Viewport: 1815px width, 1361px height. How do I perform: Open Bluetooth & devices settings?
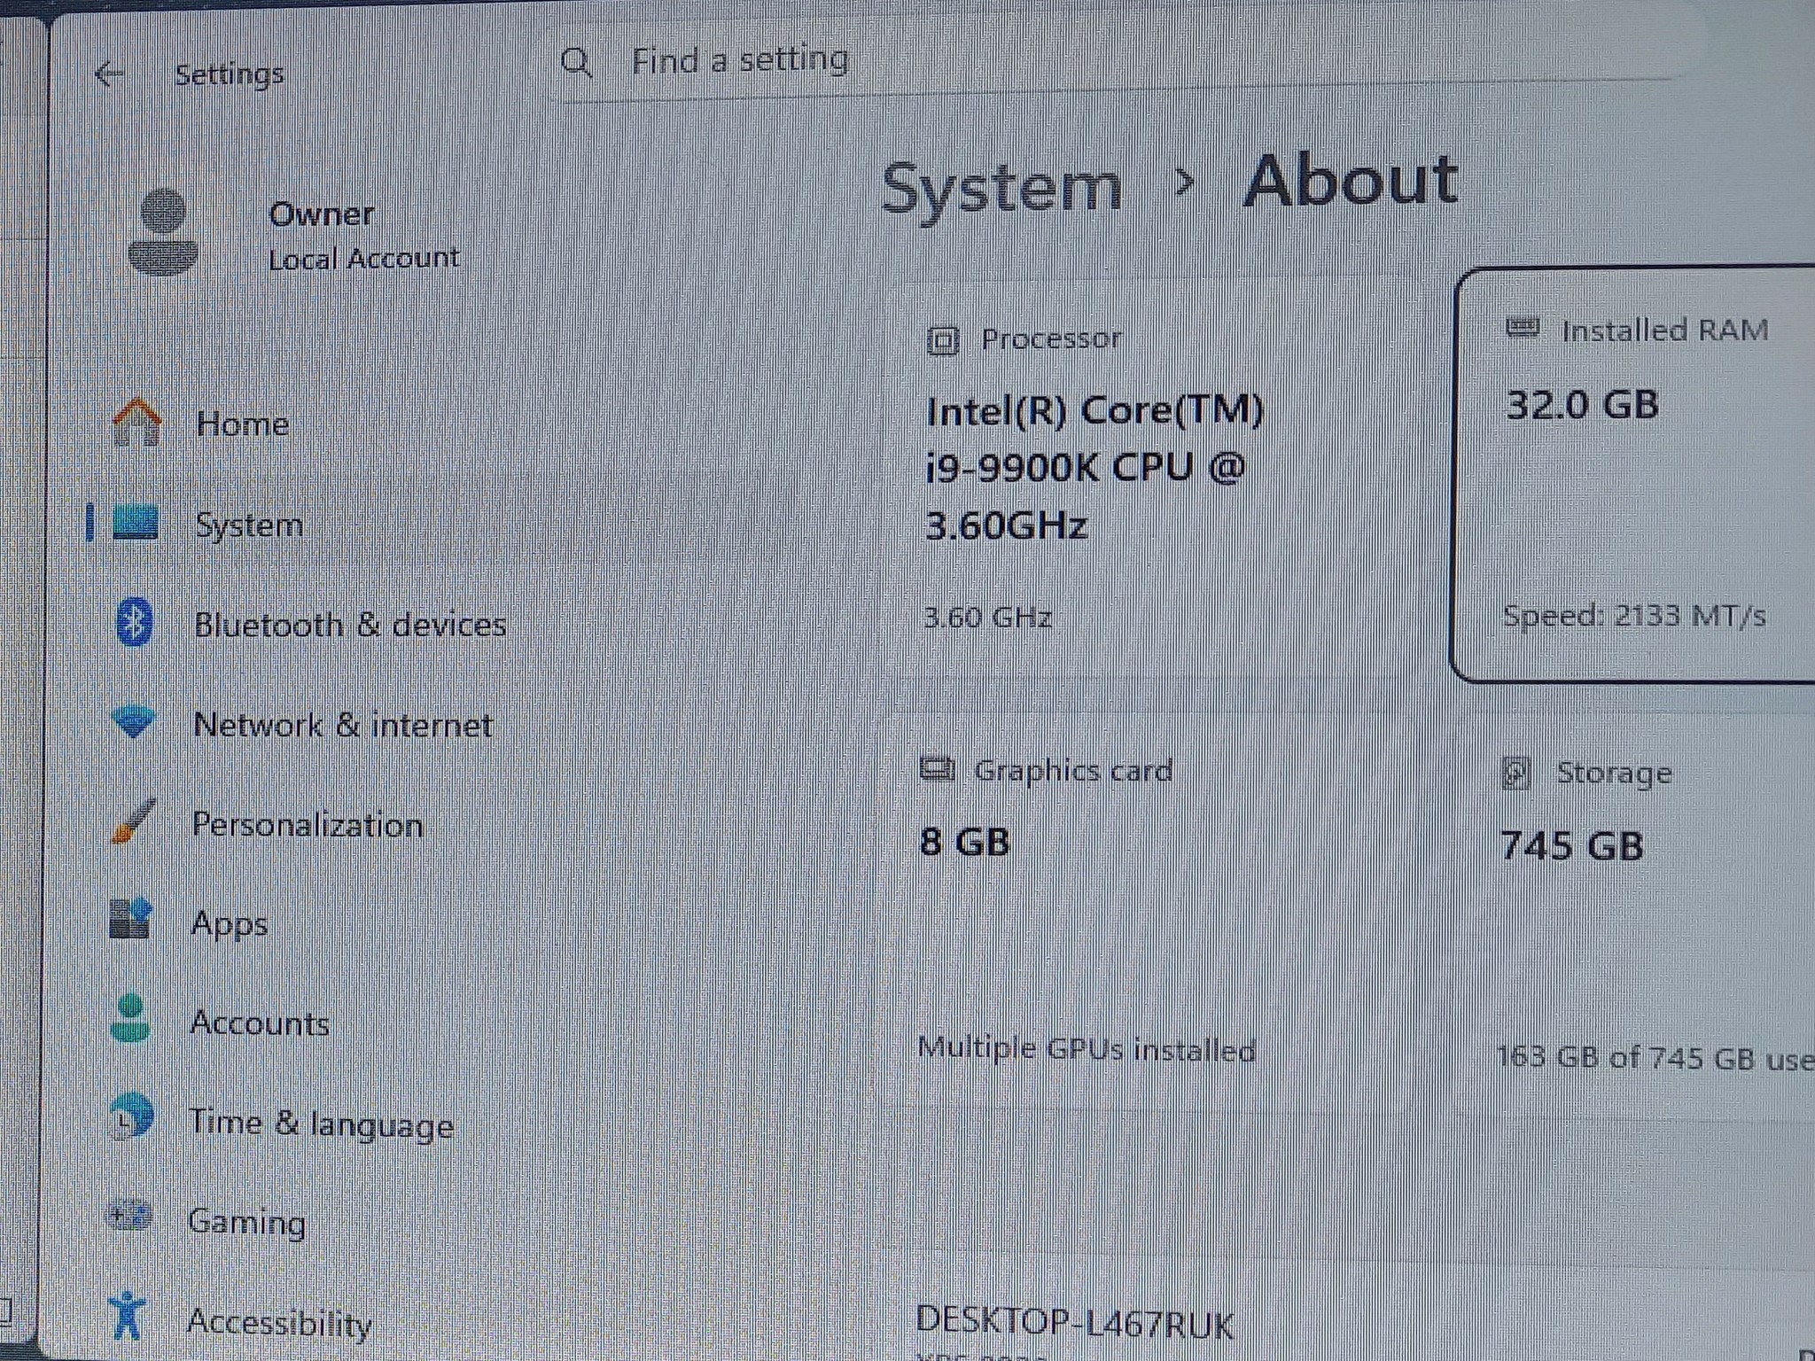pyautogui.click(x=350, y=625)
